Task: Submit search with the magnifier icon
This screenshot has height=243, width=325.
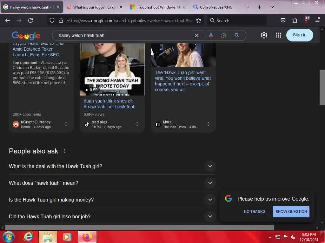Action: 237,35
